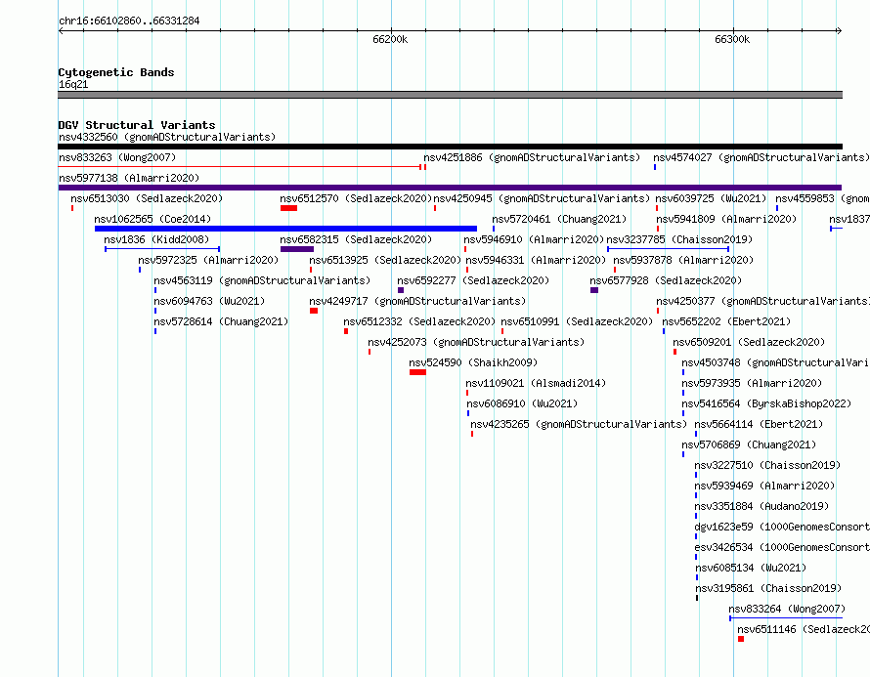Open nsv1836 (Kidd2008) variant label

pos(156,239)
